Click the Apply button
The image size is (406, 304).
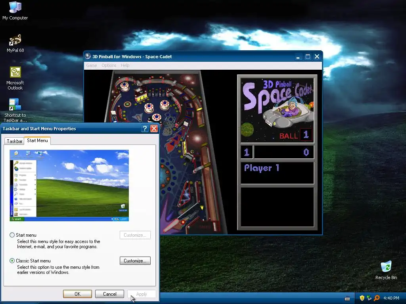[x=142, y=294]
